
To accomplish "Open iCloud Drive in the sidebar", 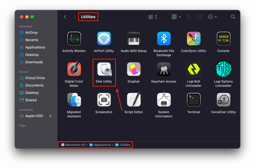I will click(x=32, y=78).
